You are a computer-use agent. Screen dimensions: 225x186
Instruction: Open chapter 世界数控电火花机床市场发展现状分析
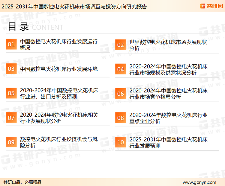[168, 45]
